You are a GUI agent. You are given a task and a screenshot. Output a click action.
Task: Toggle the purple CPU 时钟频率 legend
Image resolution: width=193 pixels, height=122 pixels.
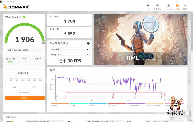click(136, 105)
